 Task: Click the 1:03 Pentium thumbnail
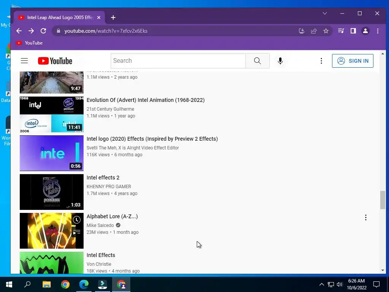(x=52, y=192)
